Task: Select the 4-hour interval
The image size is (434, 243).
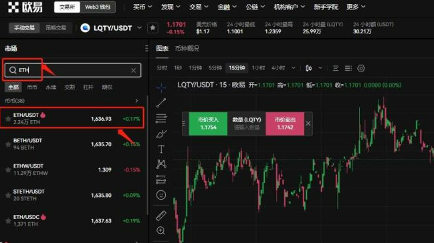Action: (x=278, y=68)
